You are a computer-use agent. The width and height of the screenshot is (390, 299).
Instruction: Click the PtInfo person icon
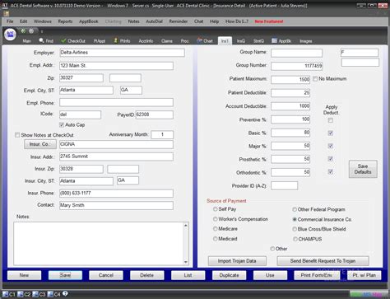116,40
